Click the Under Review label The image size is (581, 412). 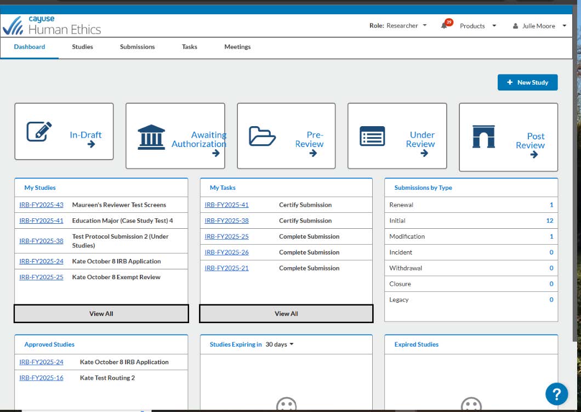click(420, 139)
